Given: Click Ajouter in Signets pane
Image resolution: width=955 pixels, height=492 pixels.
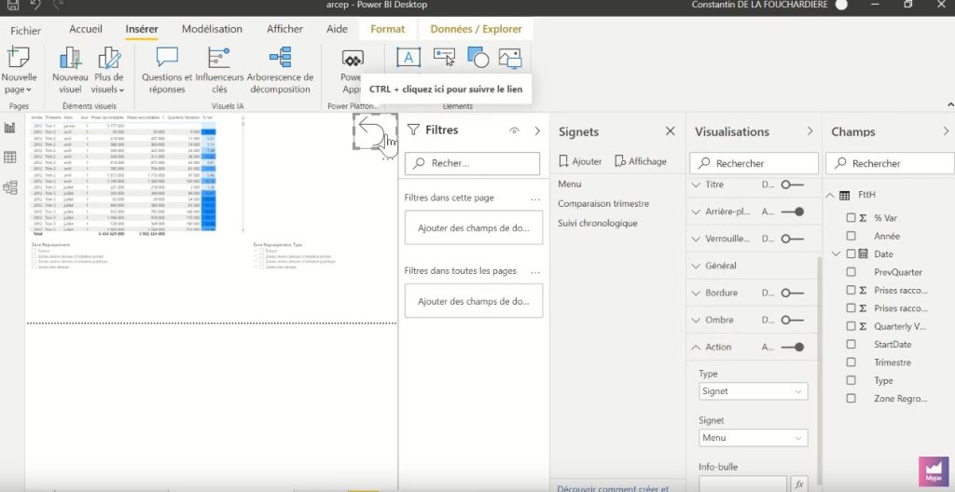Looking at the screenshot, I should tap(580, 161).
